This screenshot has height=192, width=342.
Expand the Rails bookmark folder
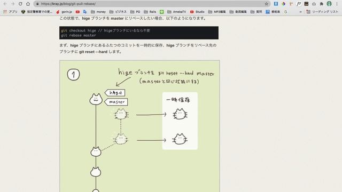(x=150, y=12)
